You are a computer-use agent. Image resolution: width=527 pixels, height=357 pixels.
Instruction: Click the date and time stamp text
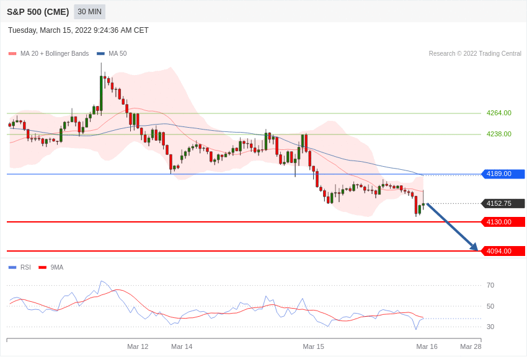[78, 30]
